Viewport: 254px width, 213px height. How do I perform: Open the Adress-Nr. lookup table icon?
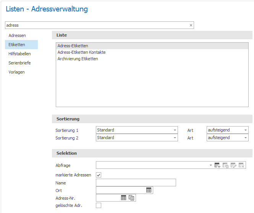tap(123, 198)
